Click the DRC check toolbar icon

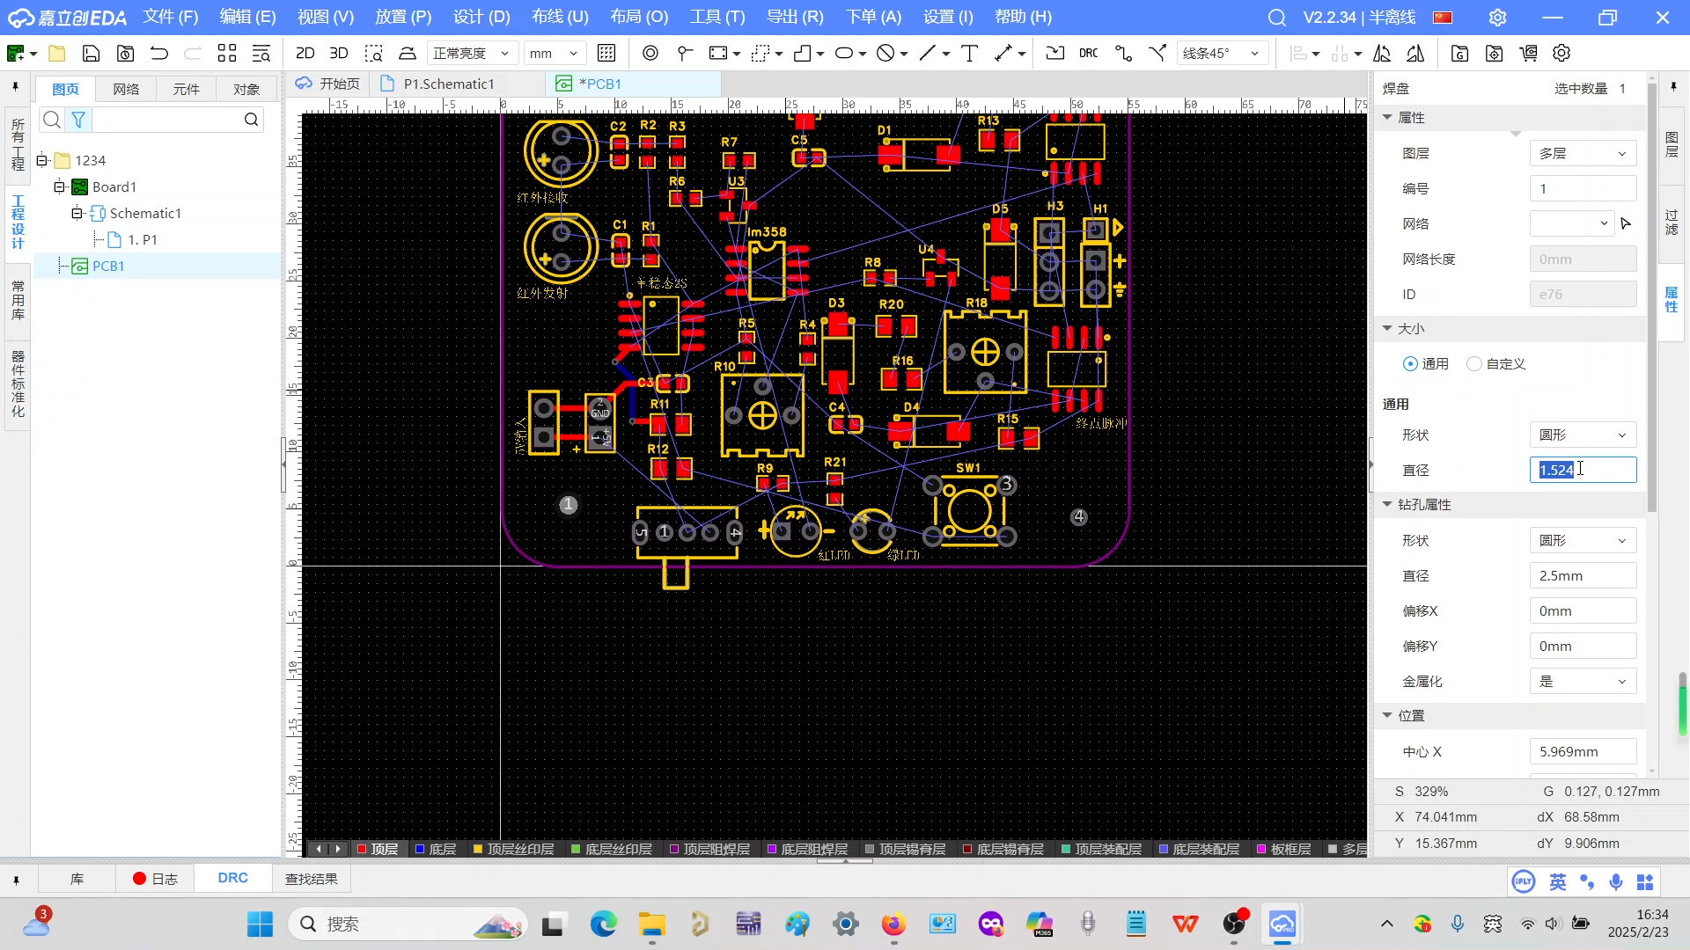1088,54
